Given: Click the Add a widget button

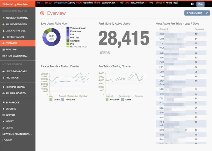Looking at the screenshot, I should [194, 13].
